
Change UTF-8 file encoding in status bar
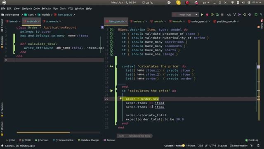coord(213,146)
